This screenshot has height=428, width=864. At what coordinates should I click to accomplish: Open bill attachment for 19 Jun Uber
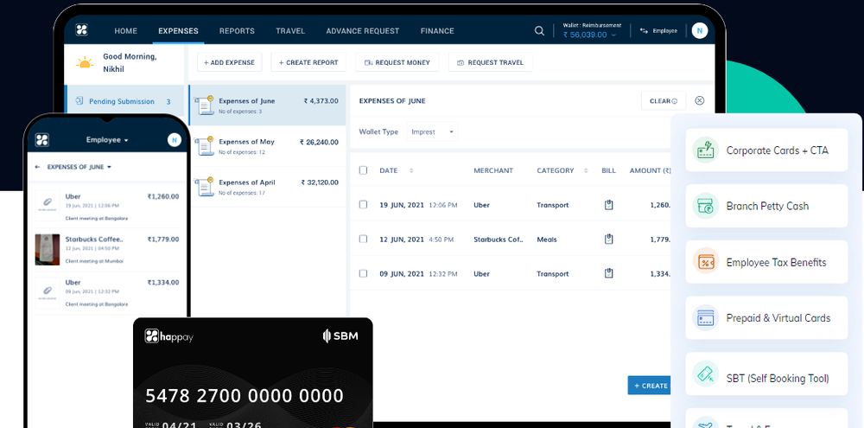click(x=609, y=205)
